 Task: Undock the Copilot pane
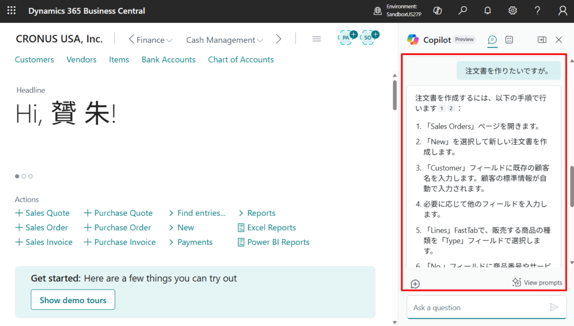(541, 40)
